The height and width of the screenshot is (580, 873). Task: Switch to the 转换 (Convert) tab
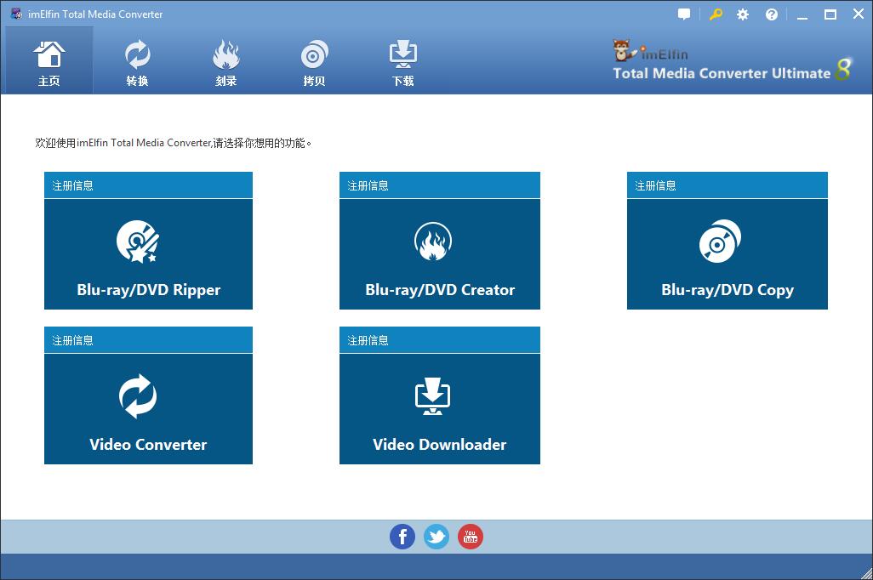point(137,62)
